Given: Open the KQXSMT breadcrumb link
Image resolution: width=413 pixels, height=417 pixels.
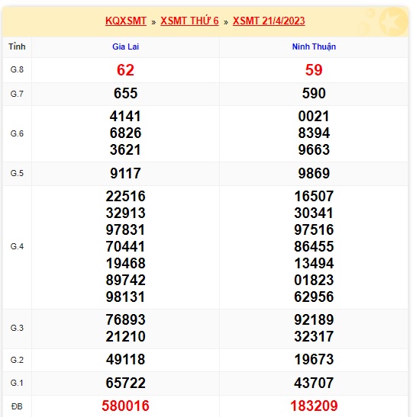Looking at the screenshot, I should click(126, 21).
